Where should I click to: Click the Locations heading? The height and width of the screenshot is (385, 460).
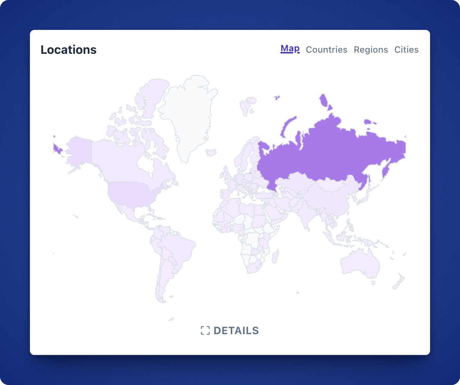[68, 50]
